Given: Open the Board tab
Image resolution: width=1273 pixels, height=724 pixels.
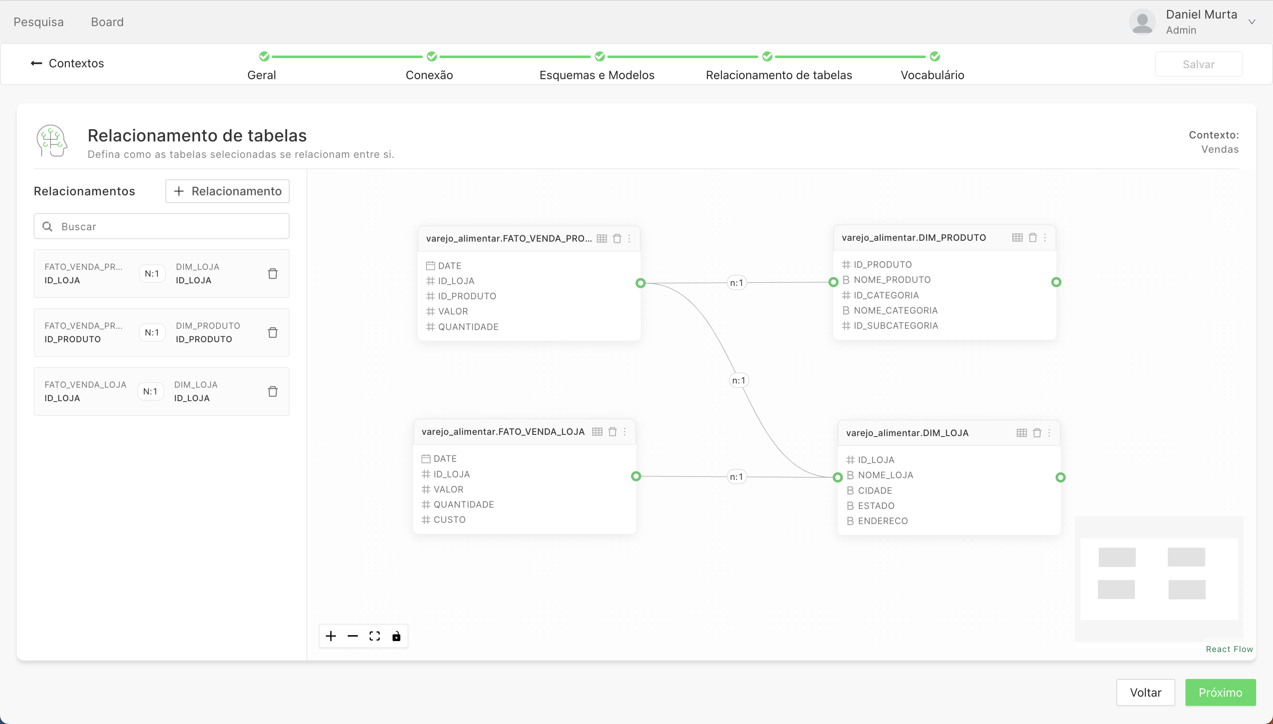Looking at the screenshot, I should pos(107,22).
